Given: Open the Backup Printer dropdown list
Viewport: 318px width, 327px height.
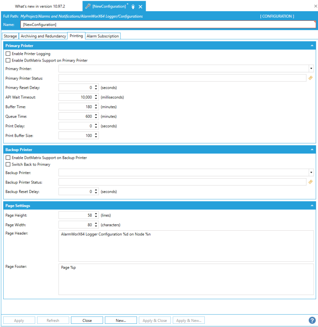Looking at the screenshot, I should coord(311,172).
